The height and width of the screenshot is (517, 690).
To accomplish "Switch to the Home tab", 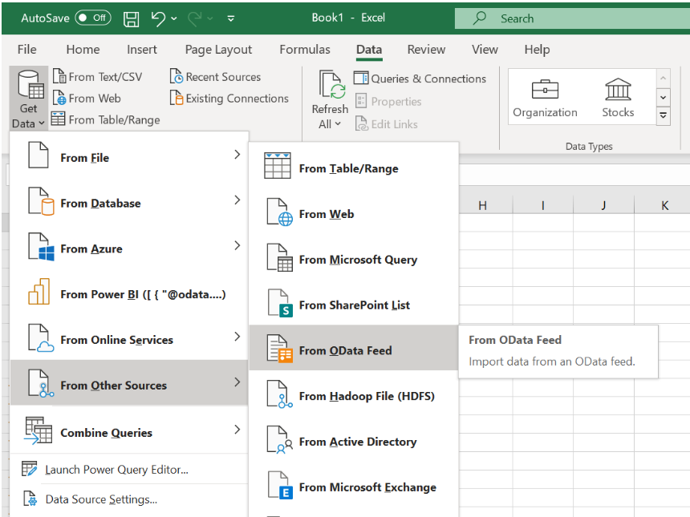I will click(x=83, y=49).
